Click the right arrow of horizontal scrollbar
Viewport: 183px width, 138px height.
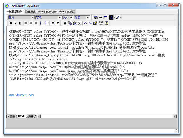coord(175,116)
